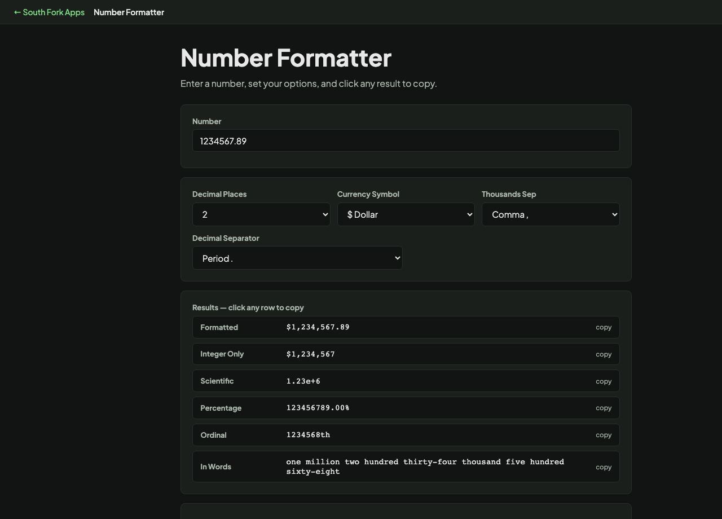
Task: Click the Number Formatter main heading
Action: pyautogui.click(x=286, y=58)
